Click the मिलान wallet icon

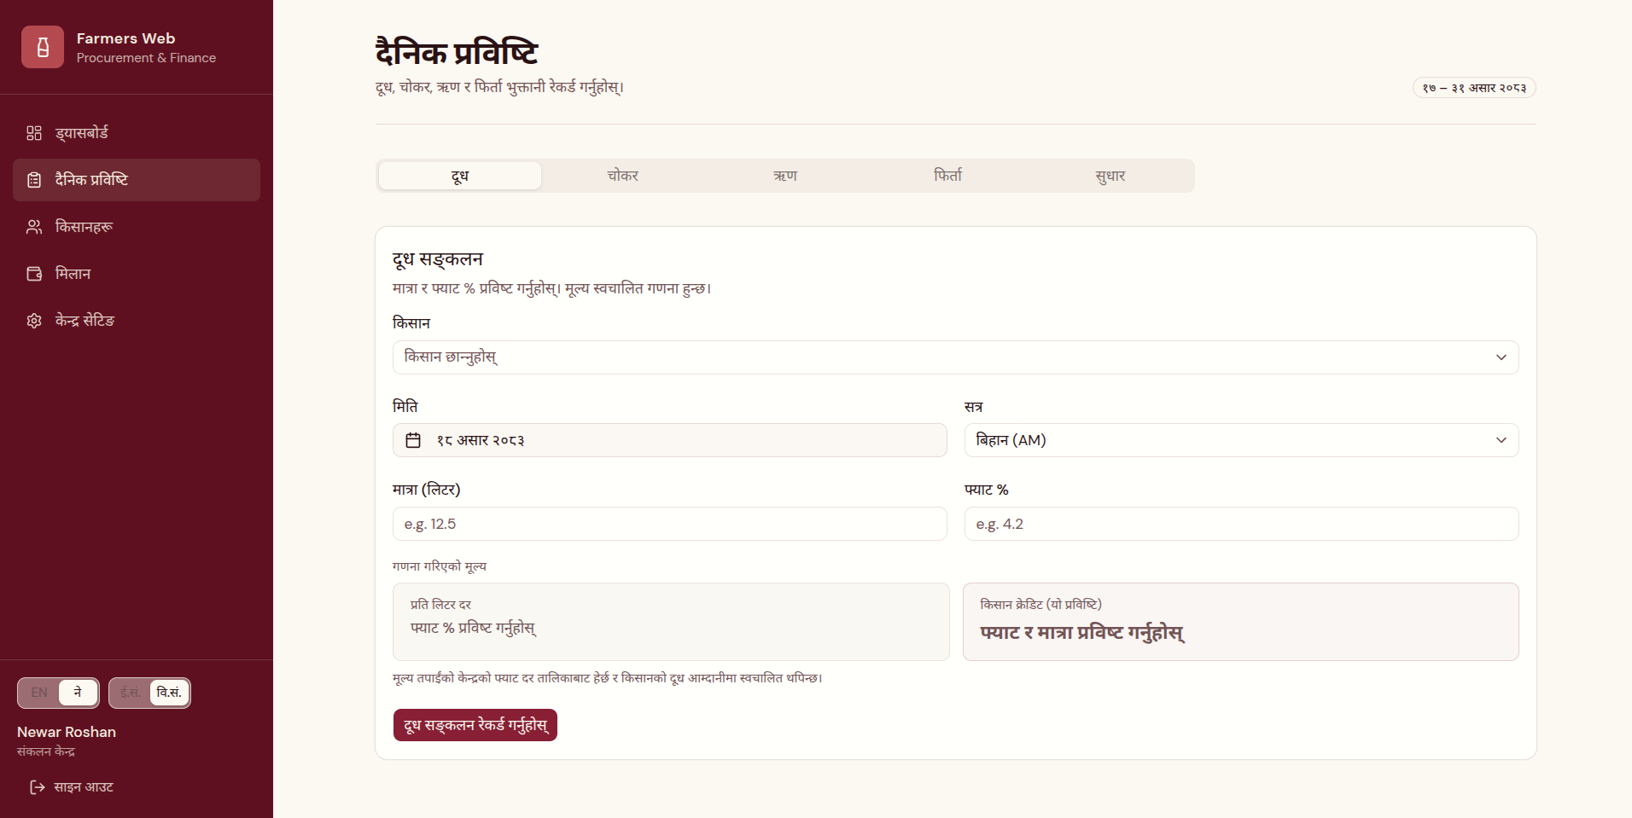coord(34,274)
